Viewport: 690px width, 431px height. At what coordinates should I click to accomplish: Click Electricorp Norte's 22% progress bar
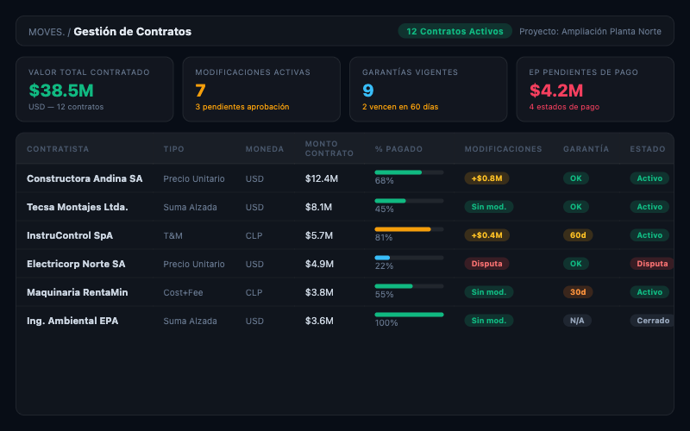pyautogui.click(x=409, y=258)
